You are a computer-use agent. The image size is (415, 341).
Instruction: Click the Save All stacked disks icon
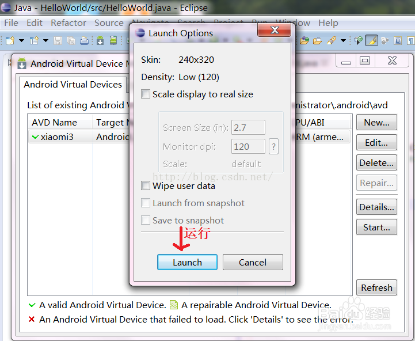(71, 40)
